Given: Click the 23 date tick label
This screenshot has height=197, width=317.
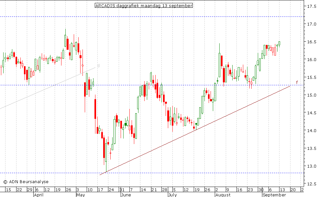Looking at the screenshot, I should 250,190.
